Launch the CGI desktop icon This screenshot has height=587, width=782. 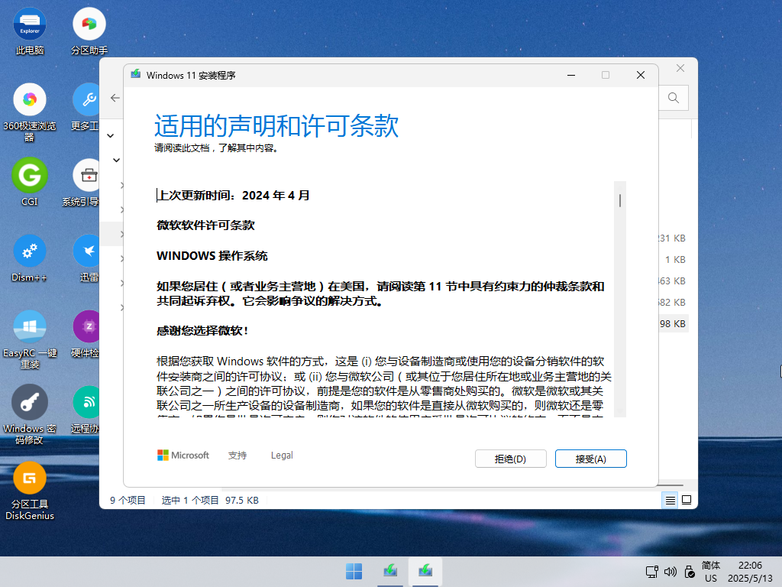[30, 182]
